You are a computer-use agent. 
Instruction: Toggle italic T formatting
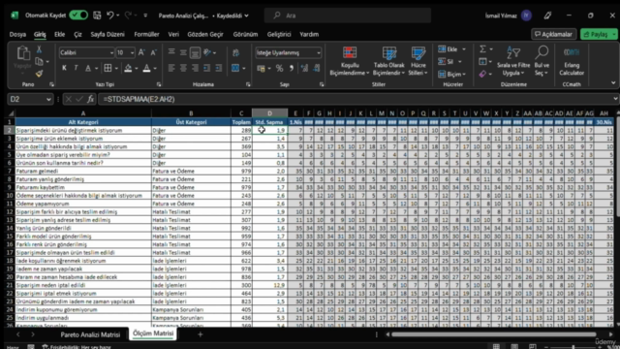[x=76, y=68]
